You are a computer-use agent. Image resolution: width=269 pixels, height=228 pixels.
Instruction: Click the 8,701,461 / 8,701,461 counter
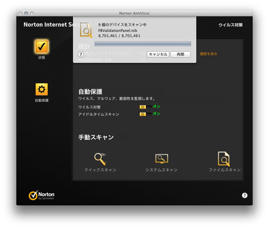pos(119,35)
